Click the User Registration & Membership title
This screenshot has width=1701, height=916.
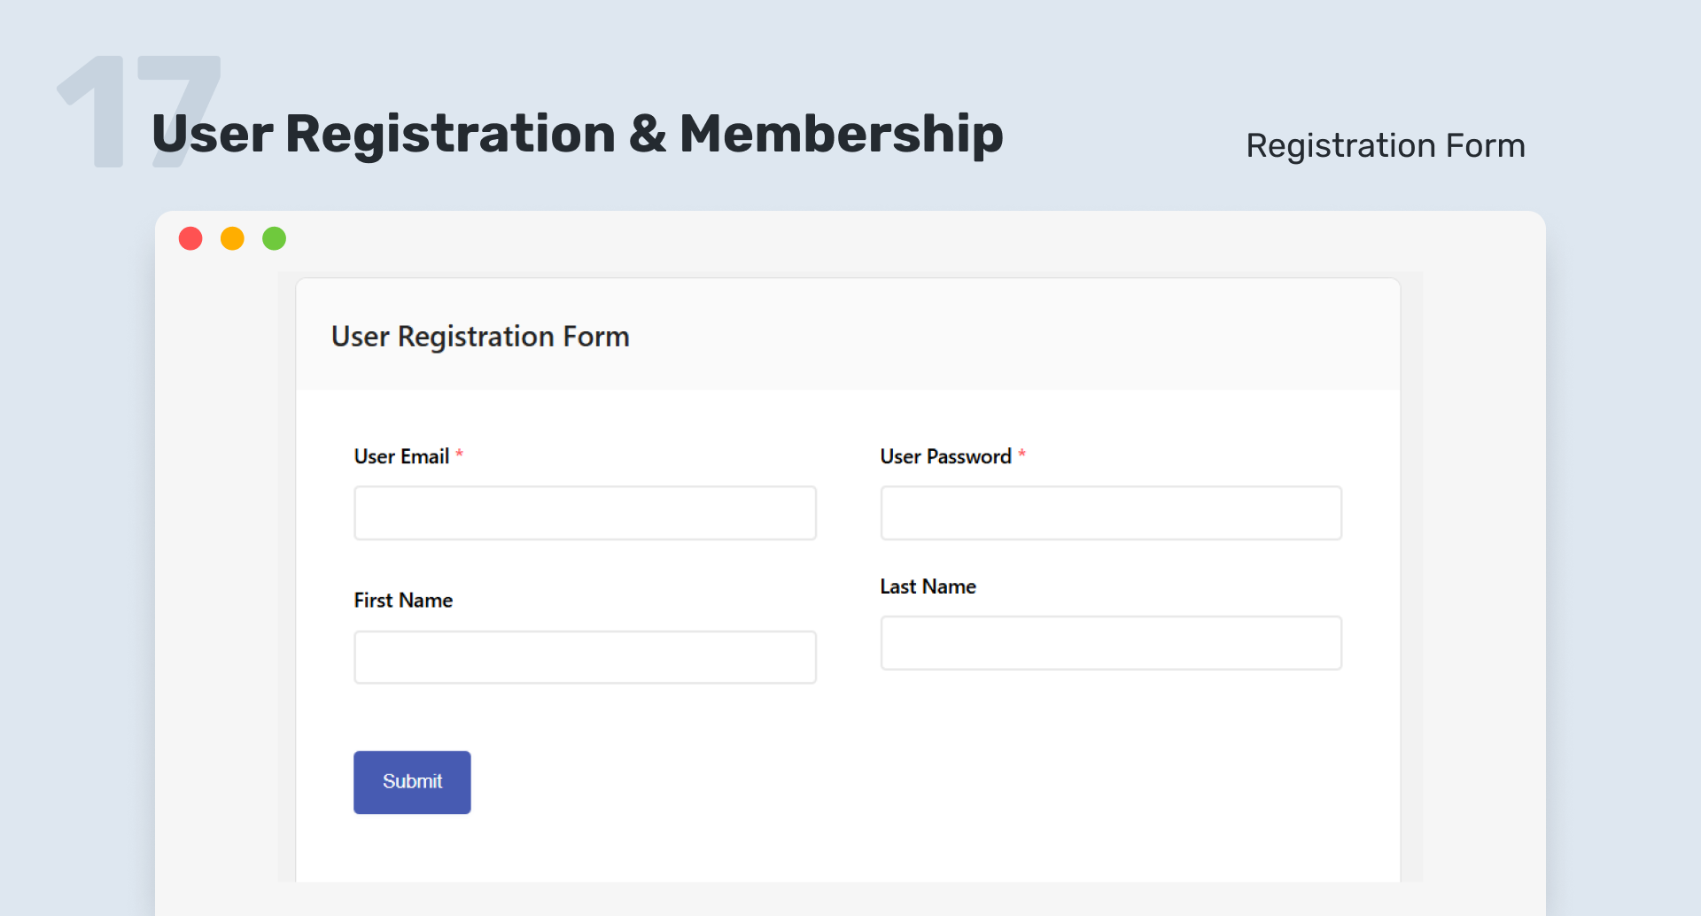pos(578,134)
